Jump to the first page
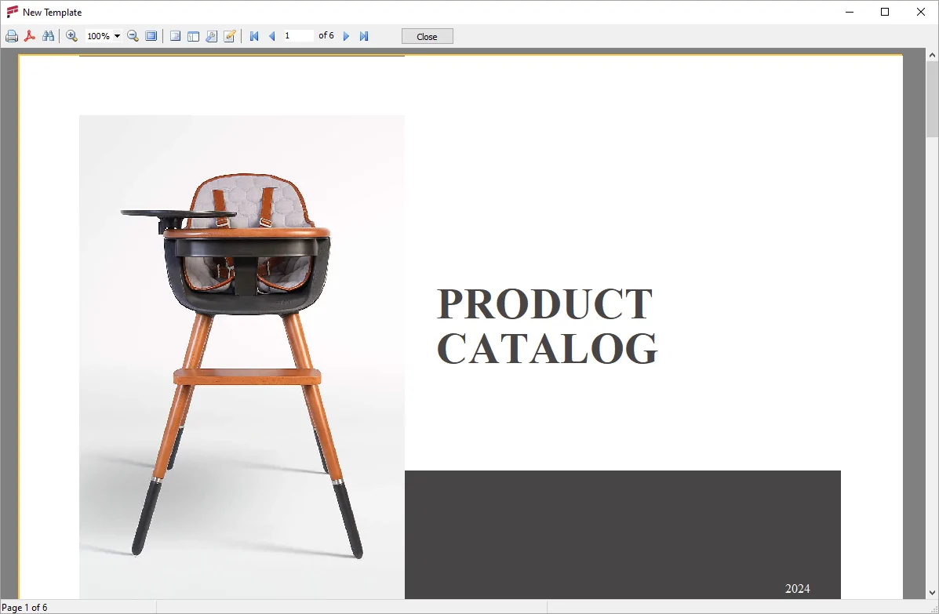939x614 pixels. point(253,35)
